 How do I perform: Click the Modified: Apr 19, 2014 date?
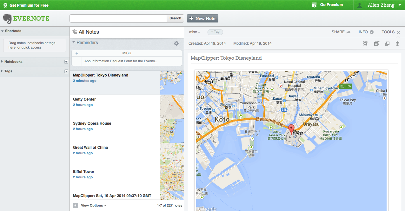click(252, 43)
